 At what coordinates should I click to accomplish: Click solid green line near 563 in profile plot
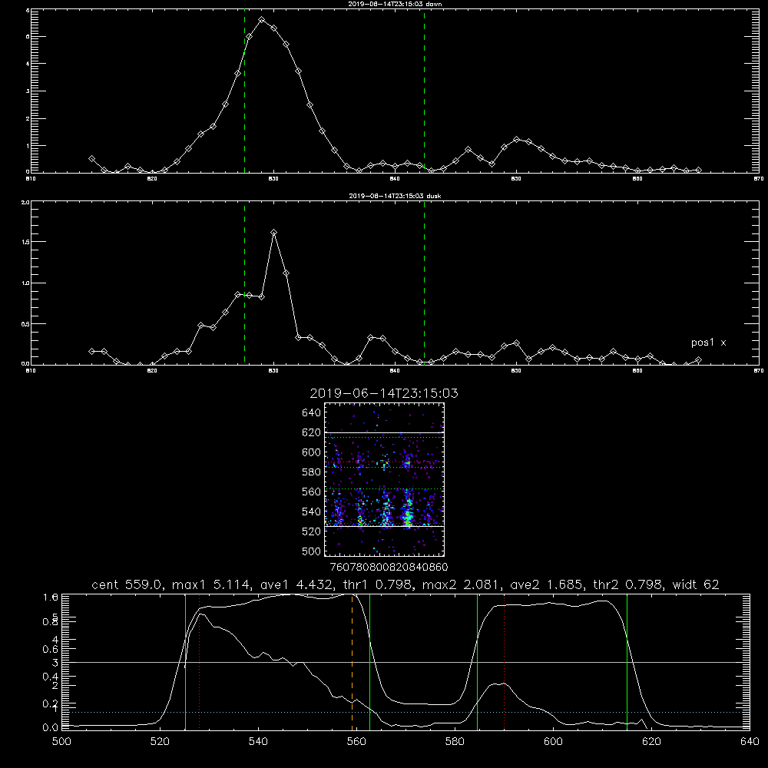pos(369,662)
